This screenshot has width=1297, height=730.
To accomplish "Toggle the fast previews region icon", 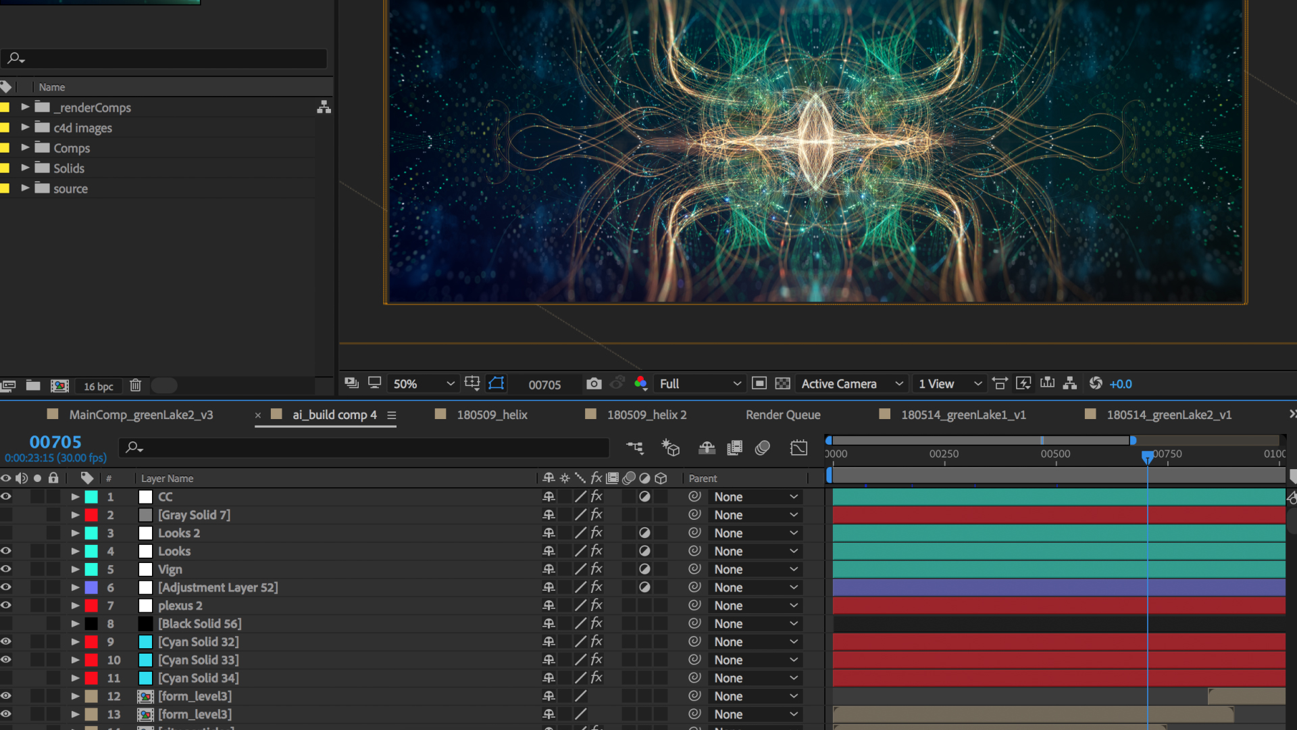I will 1023,384.
